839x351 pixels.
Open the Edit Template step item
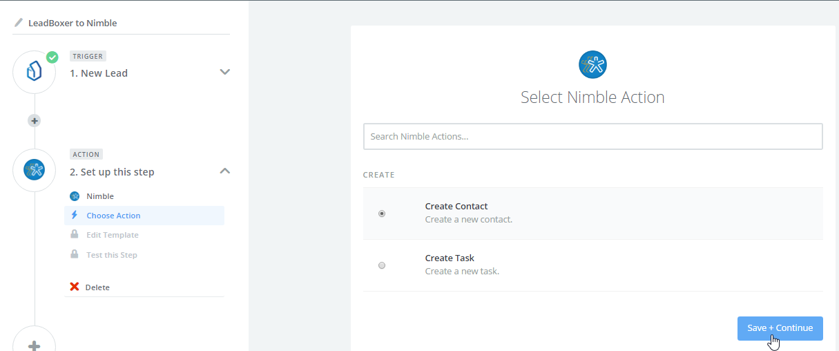[x=112, y=235]
